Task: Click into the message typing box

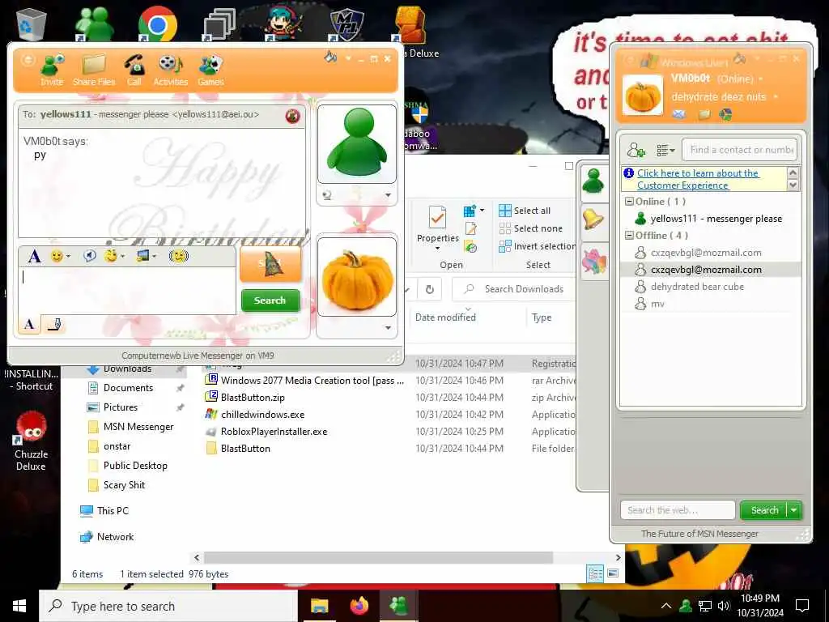Action: 127,290
